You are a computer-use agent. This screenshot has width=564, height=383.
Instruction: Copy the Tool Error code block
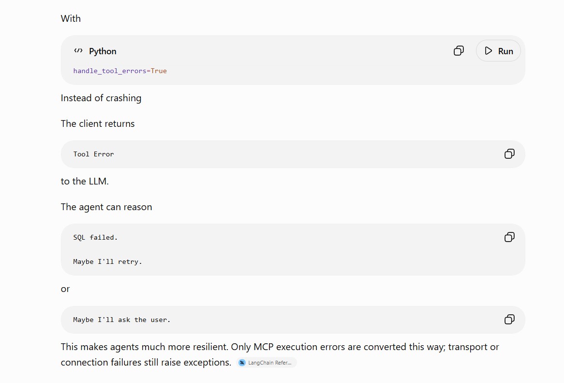(509, 154)
